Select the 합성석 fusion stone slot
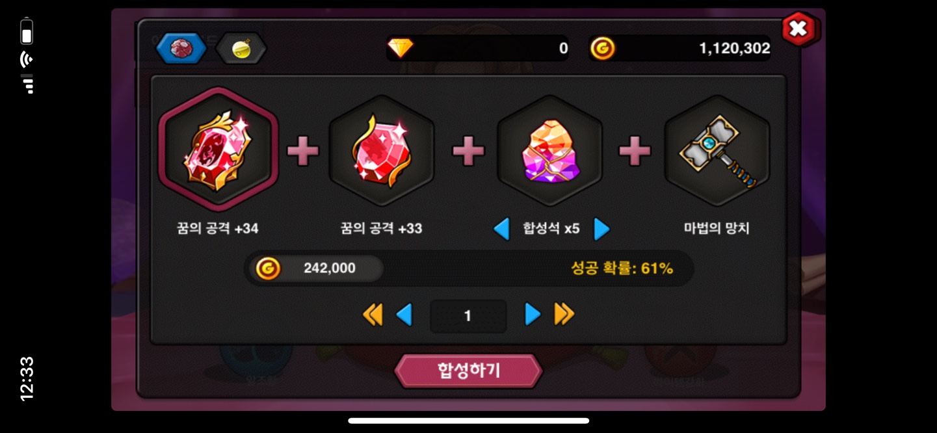 [550, 151]
